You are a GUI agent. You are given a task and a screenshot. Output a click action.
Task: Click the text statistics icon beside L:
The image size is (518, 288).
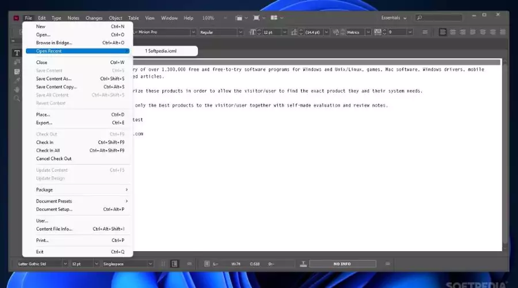pyautogui.click(x=207, y=264)
